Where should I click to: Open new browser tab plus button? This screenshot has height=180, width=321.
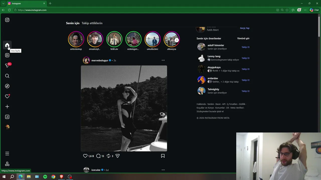pos(50,3)
